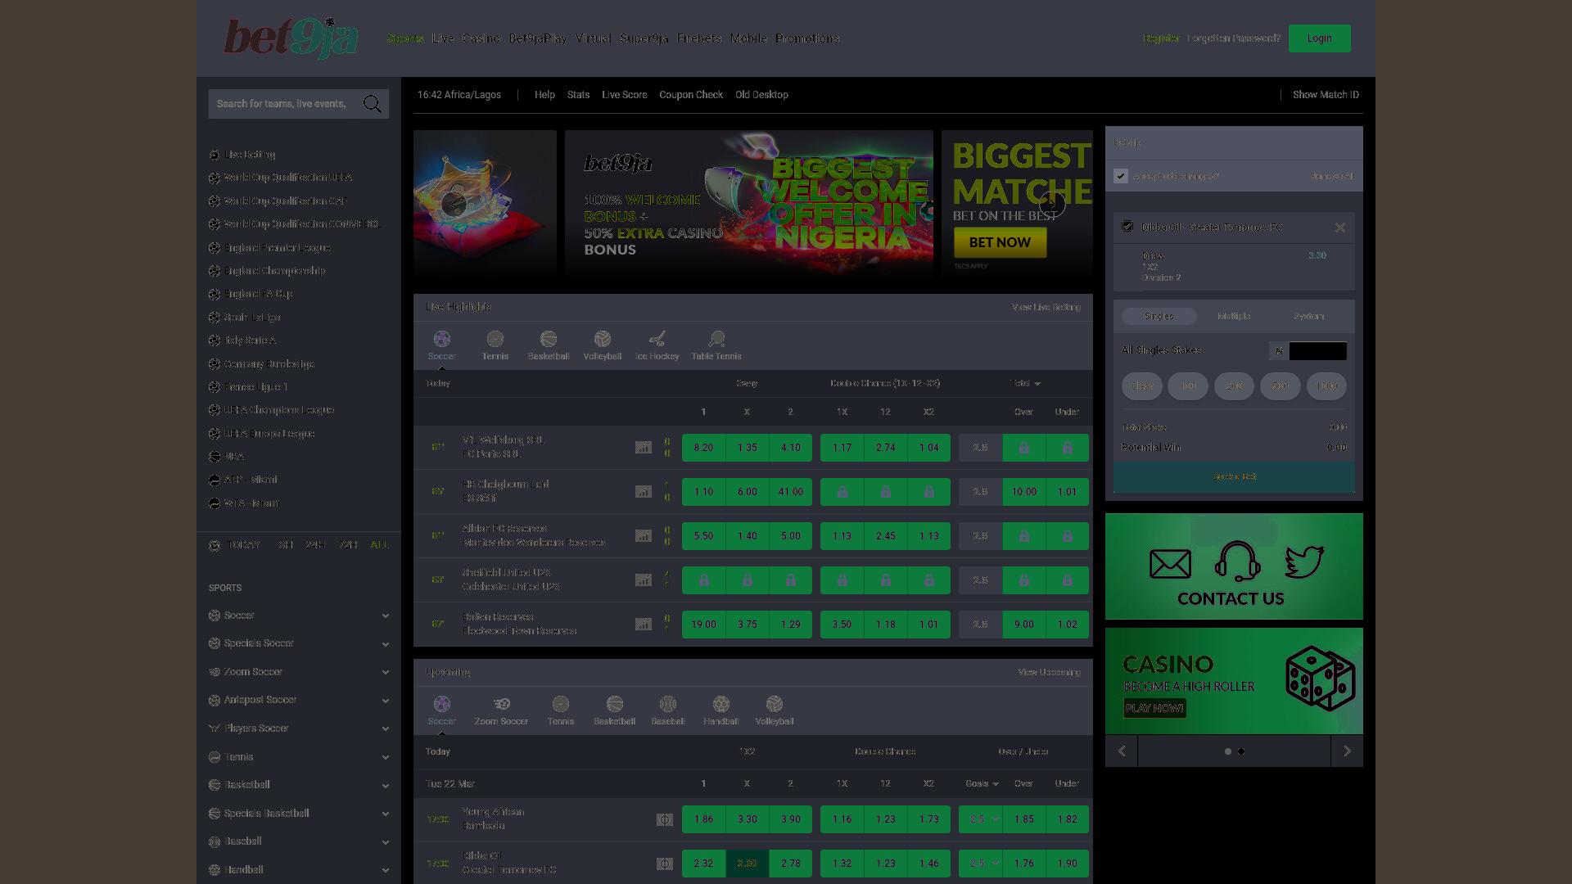Select Tennis icon in Live Highlights

495,339
